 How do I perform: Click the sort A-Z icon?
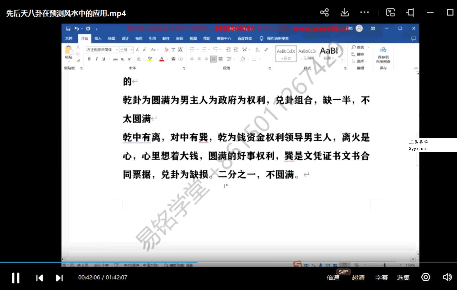258,50
